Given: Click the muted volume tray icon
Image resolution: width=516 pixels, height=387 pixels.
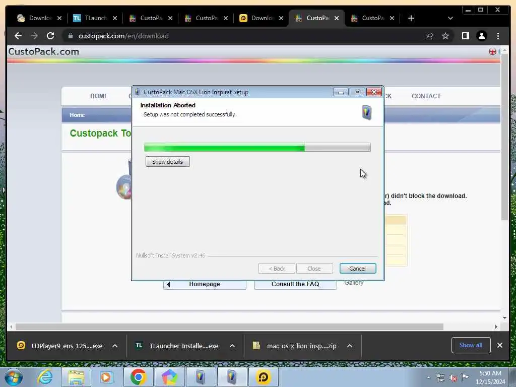Looking at the screenshot, I should coord(453,378).
